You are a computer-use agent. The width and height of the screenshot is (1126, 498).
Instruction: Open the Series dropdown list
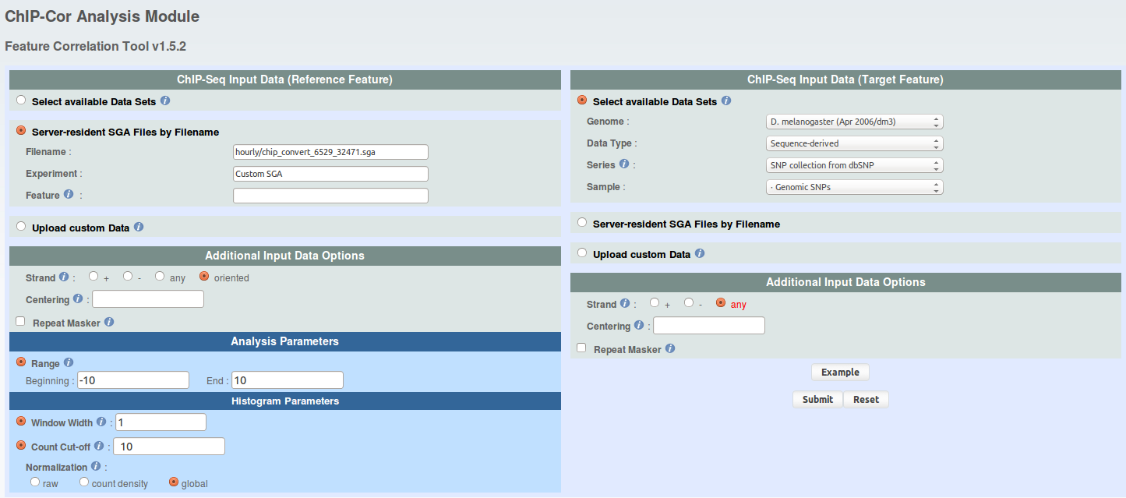(854, 165)
